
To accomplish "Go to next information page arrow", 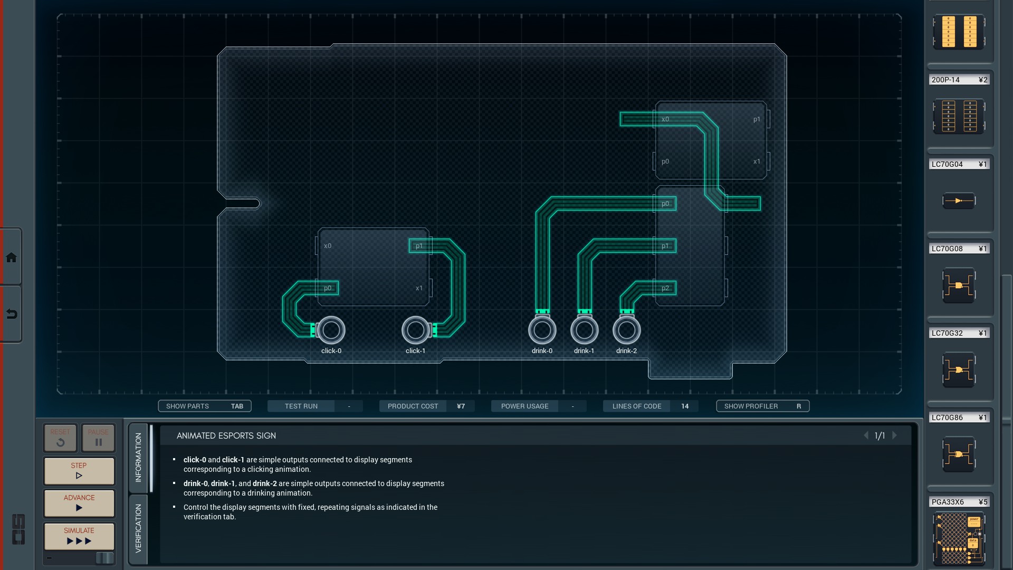I will click(895, 435).
